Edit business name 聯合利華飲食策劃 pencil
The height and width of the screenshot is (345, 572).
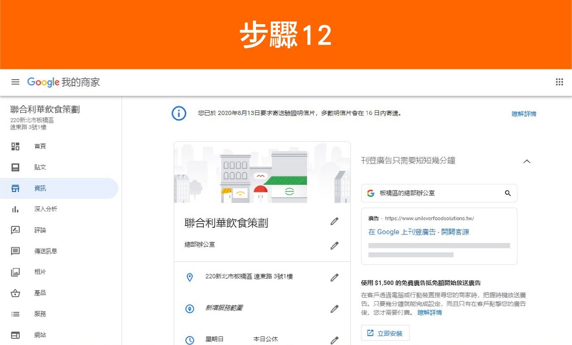coord(334,221)
